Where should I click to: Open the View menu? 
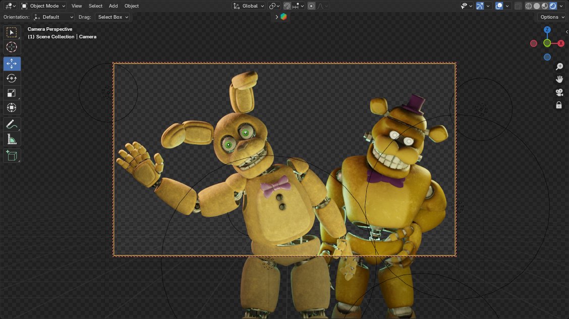(77, 6)
